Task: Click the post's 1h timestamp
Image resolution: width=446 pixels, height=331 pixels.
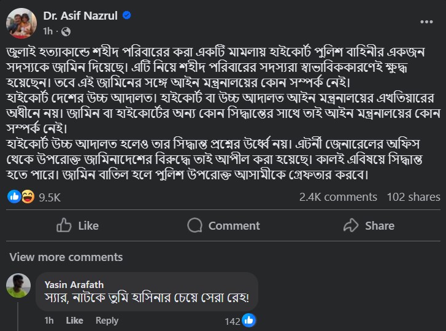Action: coord(48,31)
